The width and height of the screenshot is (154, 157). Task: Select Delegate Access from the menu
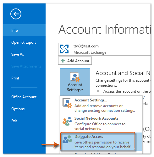[97, 141]
